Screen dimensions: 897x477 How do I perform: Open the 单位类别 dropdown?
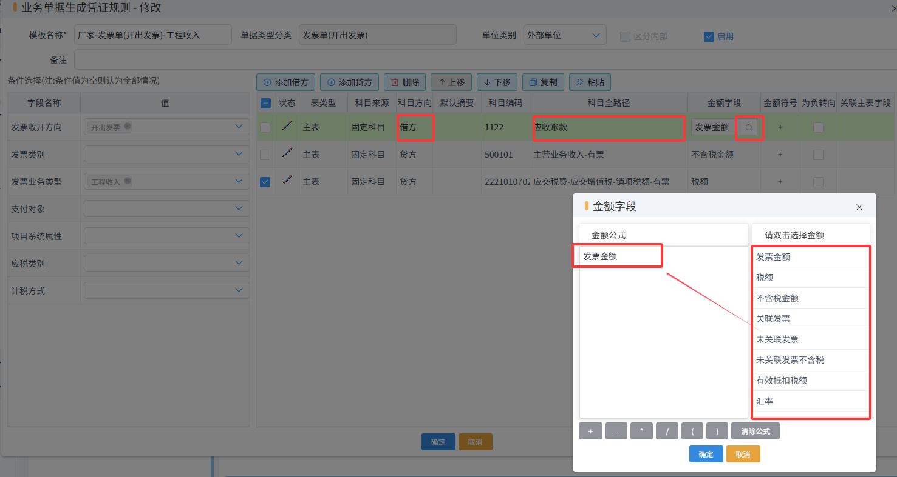click(x=565, y=35)
